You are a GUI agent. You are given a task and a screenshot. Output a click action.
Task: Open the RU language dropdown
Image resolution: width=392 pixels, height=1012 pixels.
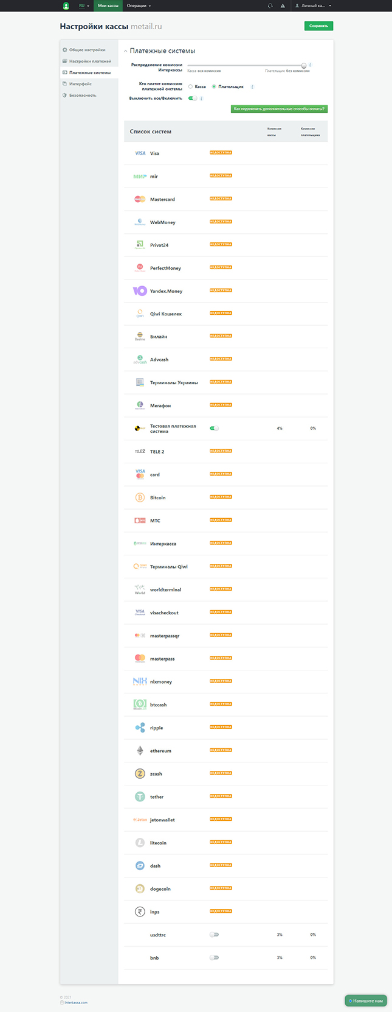coord(84,5)
